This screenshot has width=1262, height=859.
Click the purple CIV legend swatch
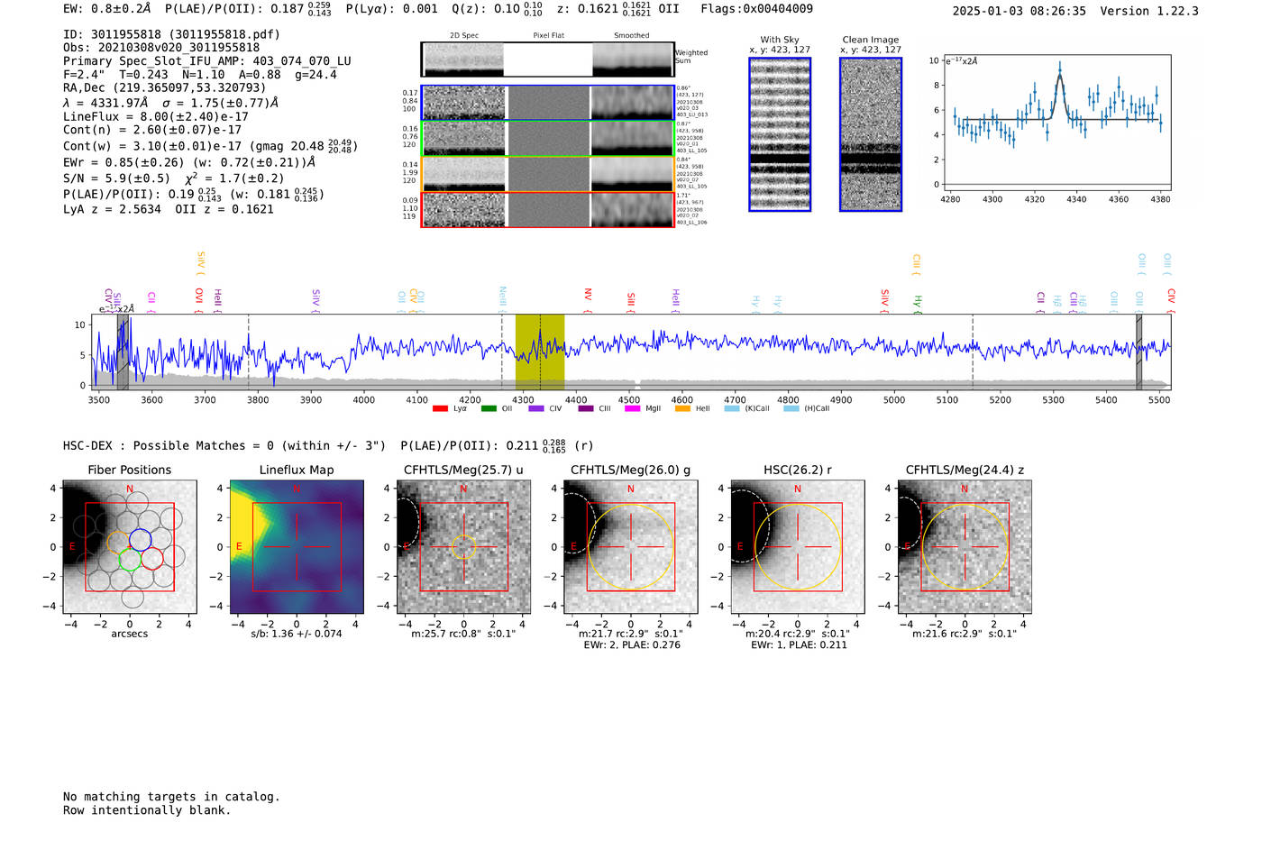point(536,408)
